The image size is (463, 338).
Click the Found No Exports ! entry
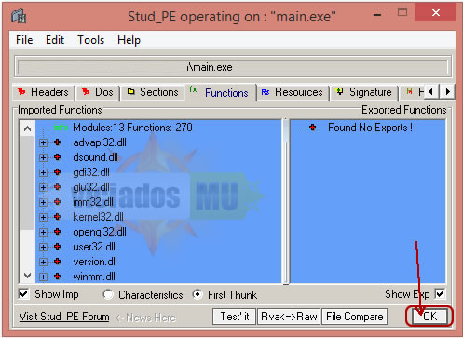point(370,128)
